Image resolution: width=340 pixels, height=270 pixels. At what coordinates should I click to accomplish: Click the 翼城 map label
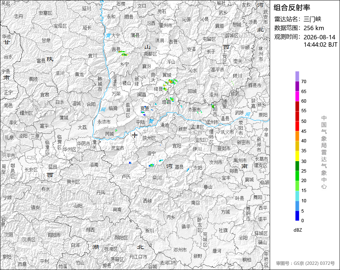167,75
